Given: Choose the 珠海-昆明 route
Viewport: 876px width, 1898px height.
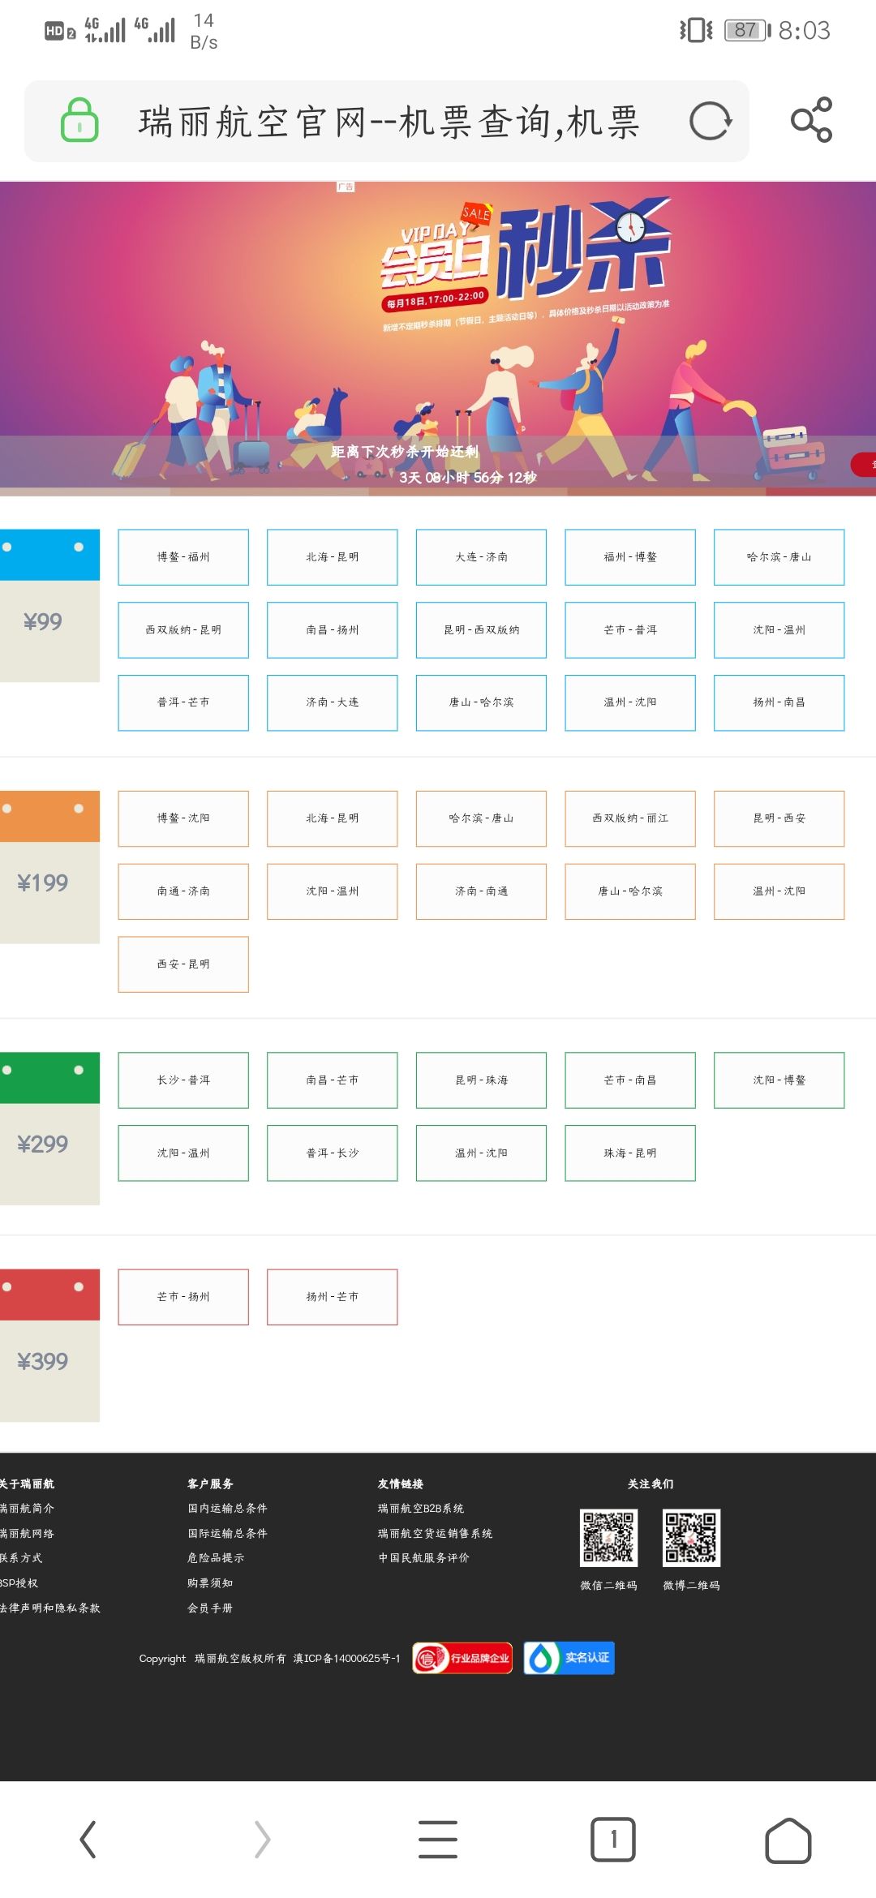Looking at the screenshot, I should 630,1153.
